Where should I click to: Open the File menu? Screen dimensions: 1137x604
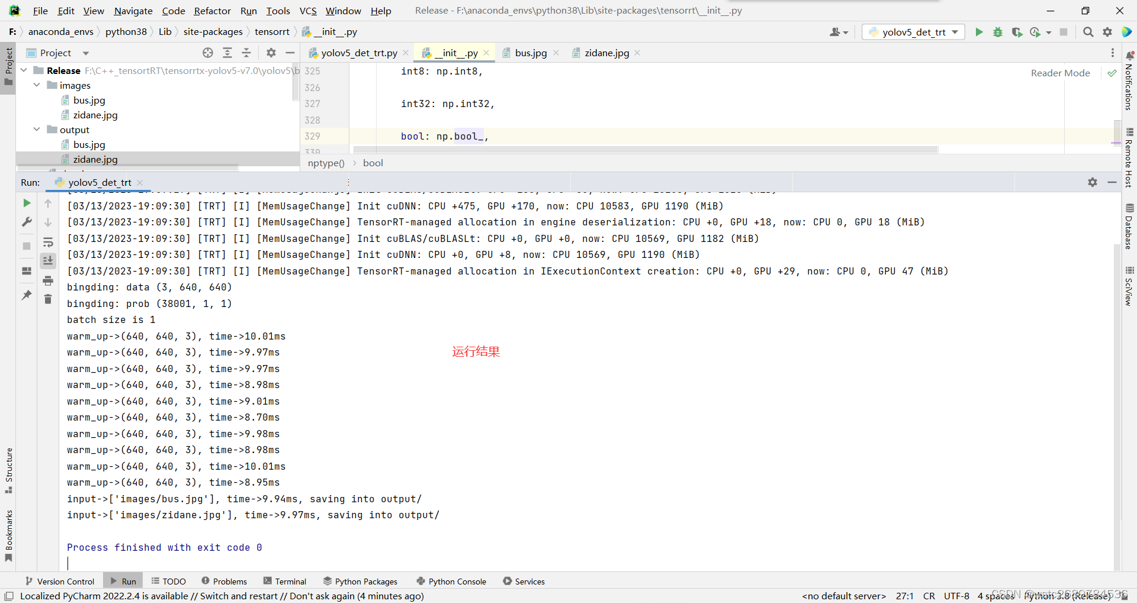click(40, 11)
